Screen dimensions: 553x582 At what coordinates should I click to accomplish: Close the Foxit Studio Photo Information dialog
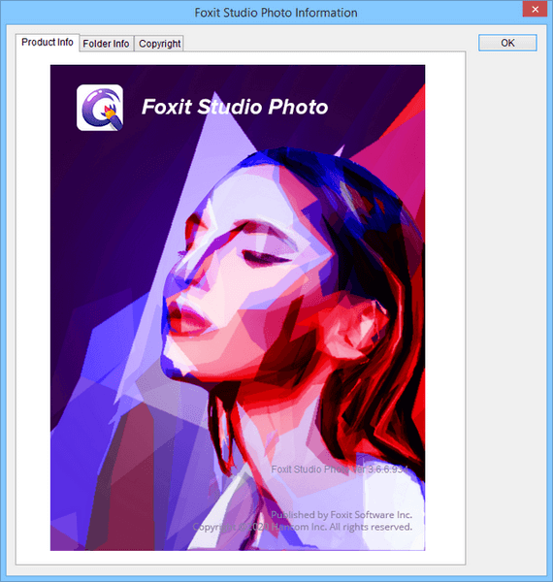tap(535, 10)
